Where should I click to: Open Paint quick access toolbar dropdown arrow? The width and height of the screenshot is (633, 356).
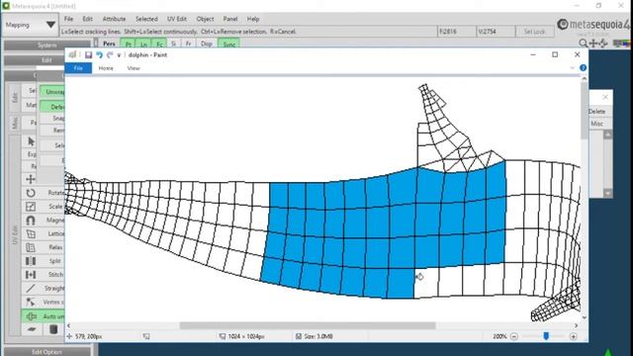pyautogui.click(x=119, y=55)
